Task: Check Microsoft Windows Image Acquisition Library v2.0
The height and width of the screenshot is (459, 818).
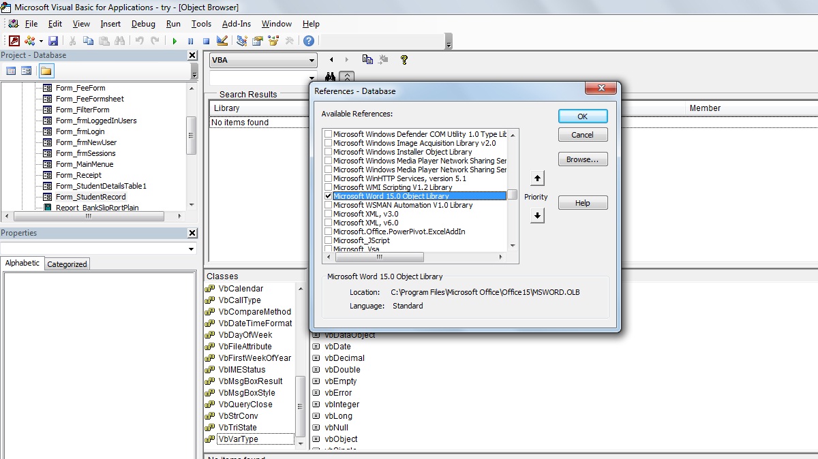Action: pos(329,143)
